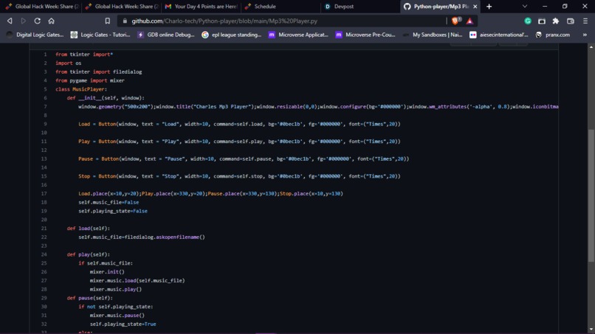Open the My Sandboxes bookmark
The width and height of the screenshot is (595, 334).
point(433,35)
